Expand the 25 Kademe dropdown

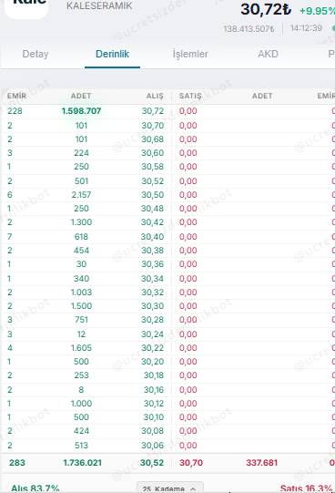coord(170,488)
